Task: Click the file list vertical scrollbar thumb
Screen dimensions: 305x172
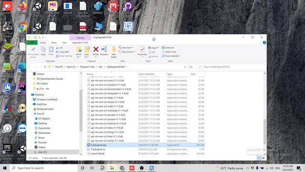Action: (x=265, y=132)
